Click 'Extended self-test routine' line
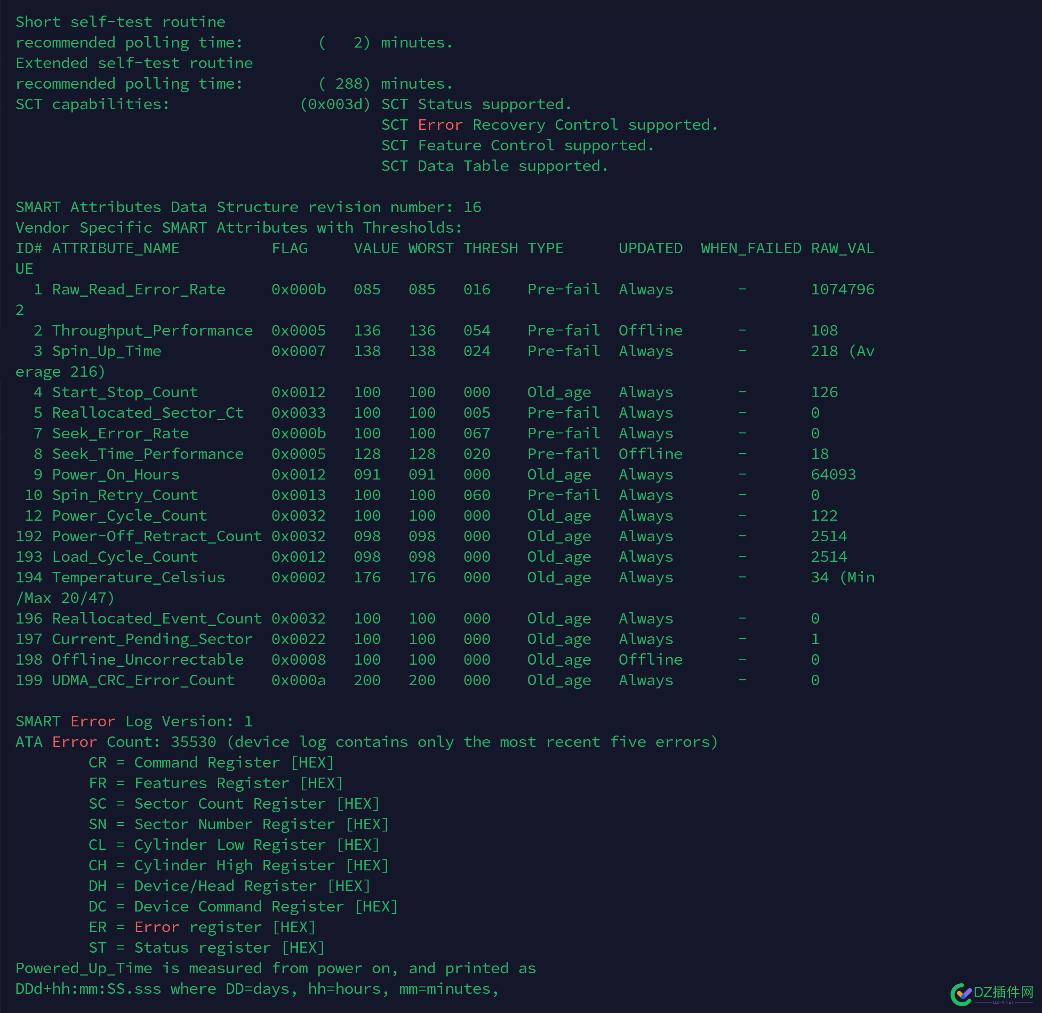Screen dimensions: 1042x1013 click(134, 63)
